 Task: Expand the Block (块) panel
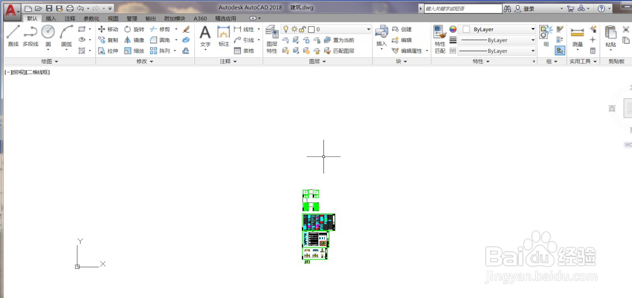tap(401, 61)
